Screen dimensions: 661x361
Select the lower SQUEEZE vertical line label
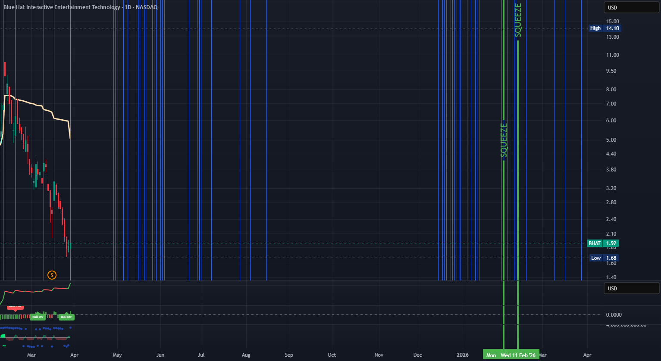click(x=504, y=140)
